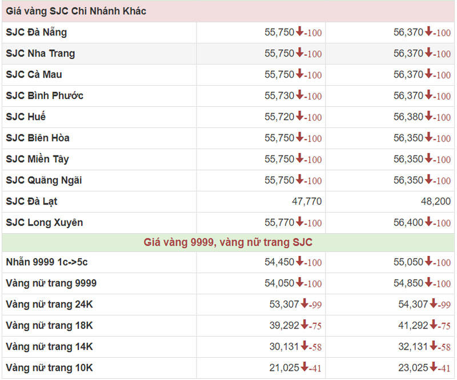Click the down arrow next to 53,307
The image size is (457, 380).
coord(304,304)
